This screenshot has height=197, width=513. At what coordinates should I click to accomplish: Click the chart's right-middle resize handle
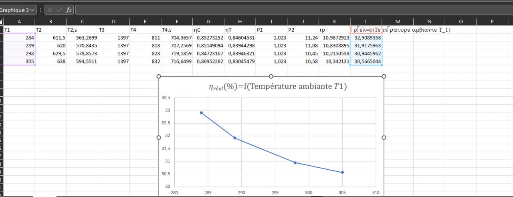(x=384, y=138)
